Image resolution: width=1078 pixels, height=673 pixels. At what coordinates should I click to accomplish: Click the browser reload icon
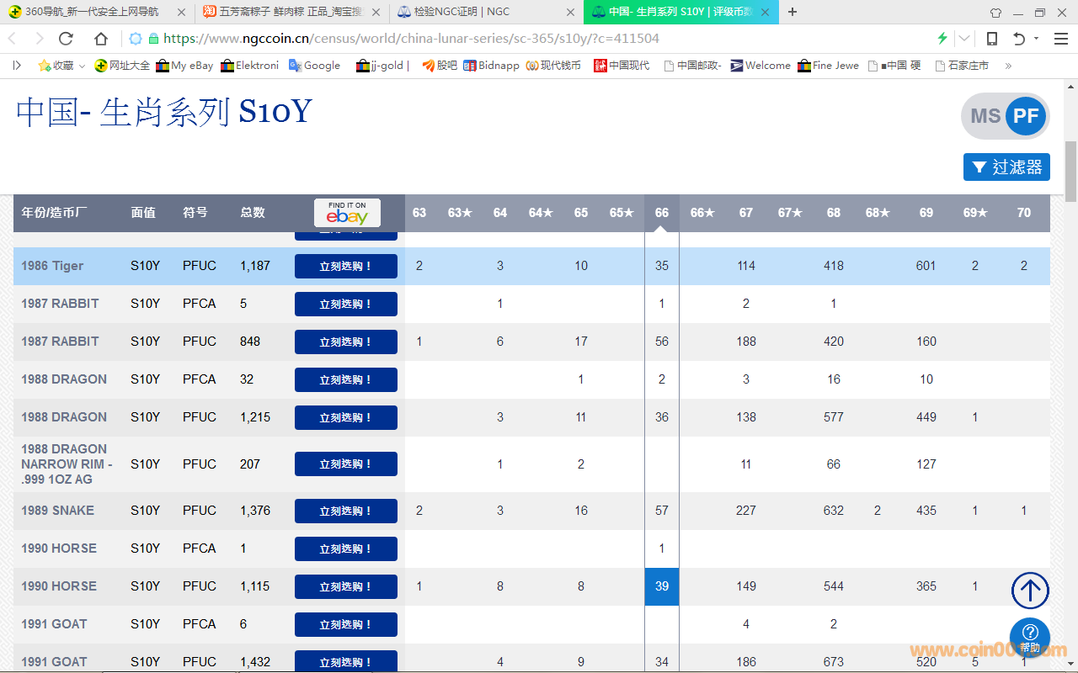click(x=66, y=39)
